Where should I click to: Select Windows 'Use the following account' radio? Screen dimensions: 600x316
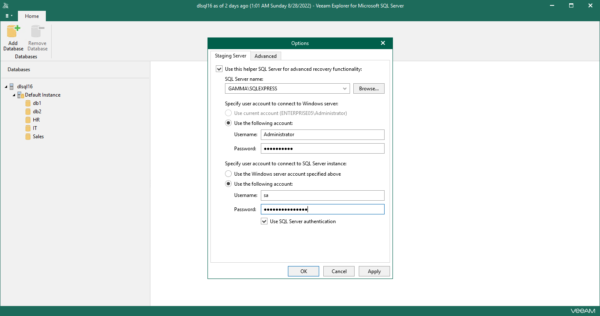coord(228,123)
